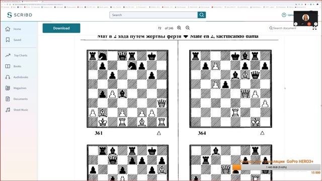Toggle fullscreen document view

(314, 28)
